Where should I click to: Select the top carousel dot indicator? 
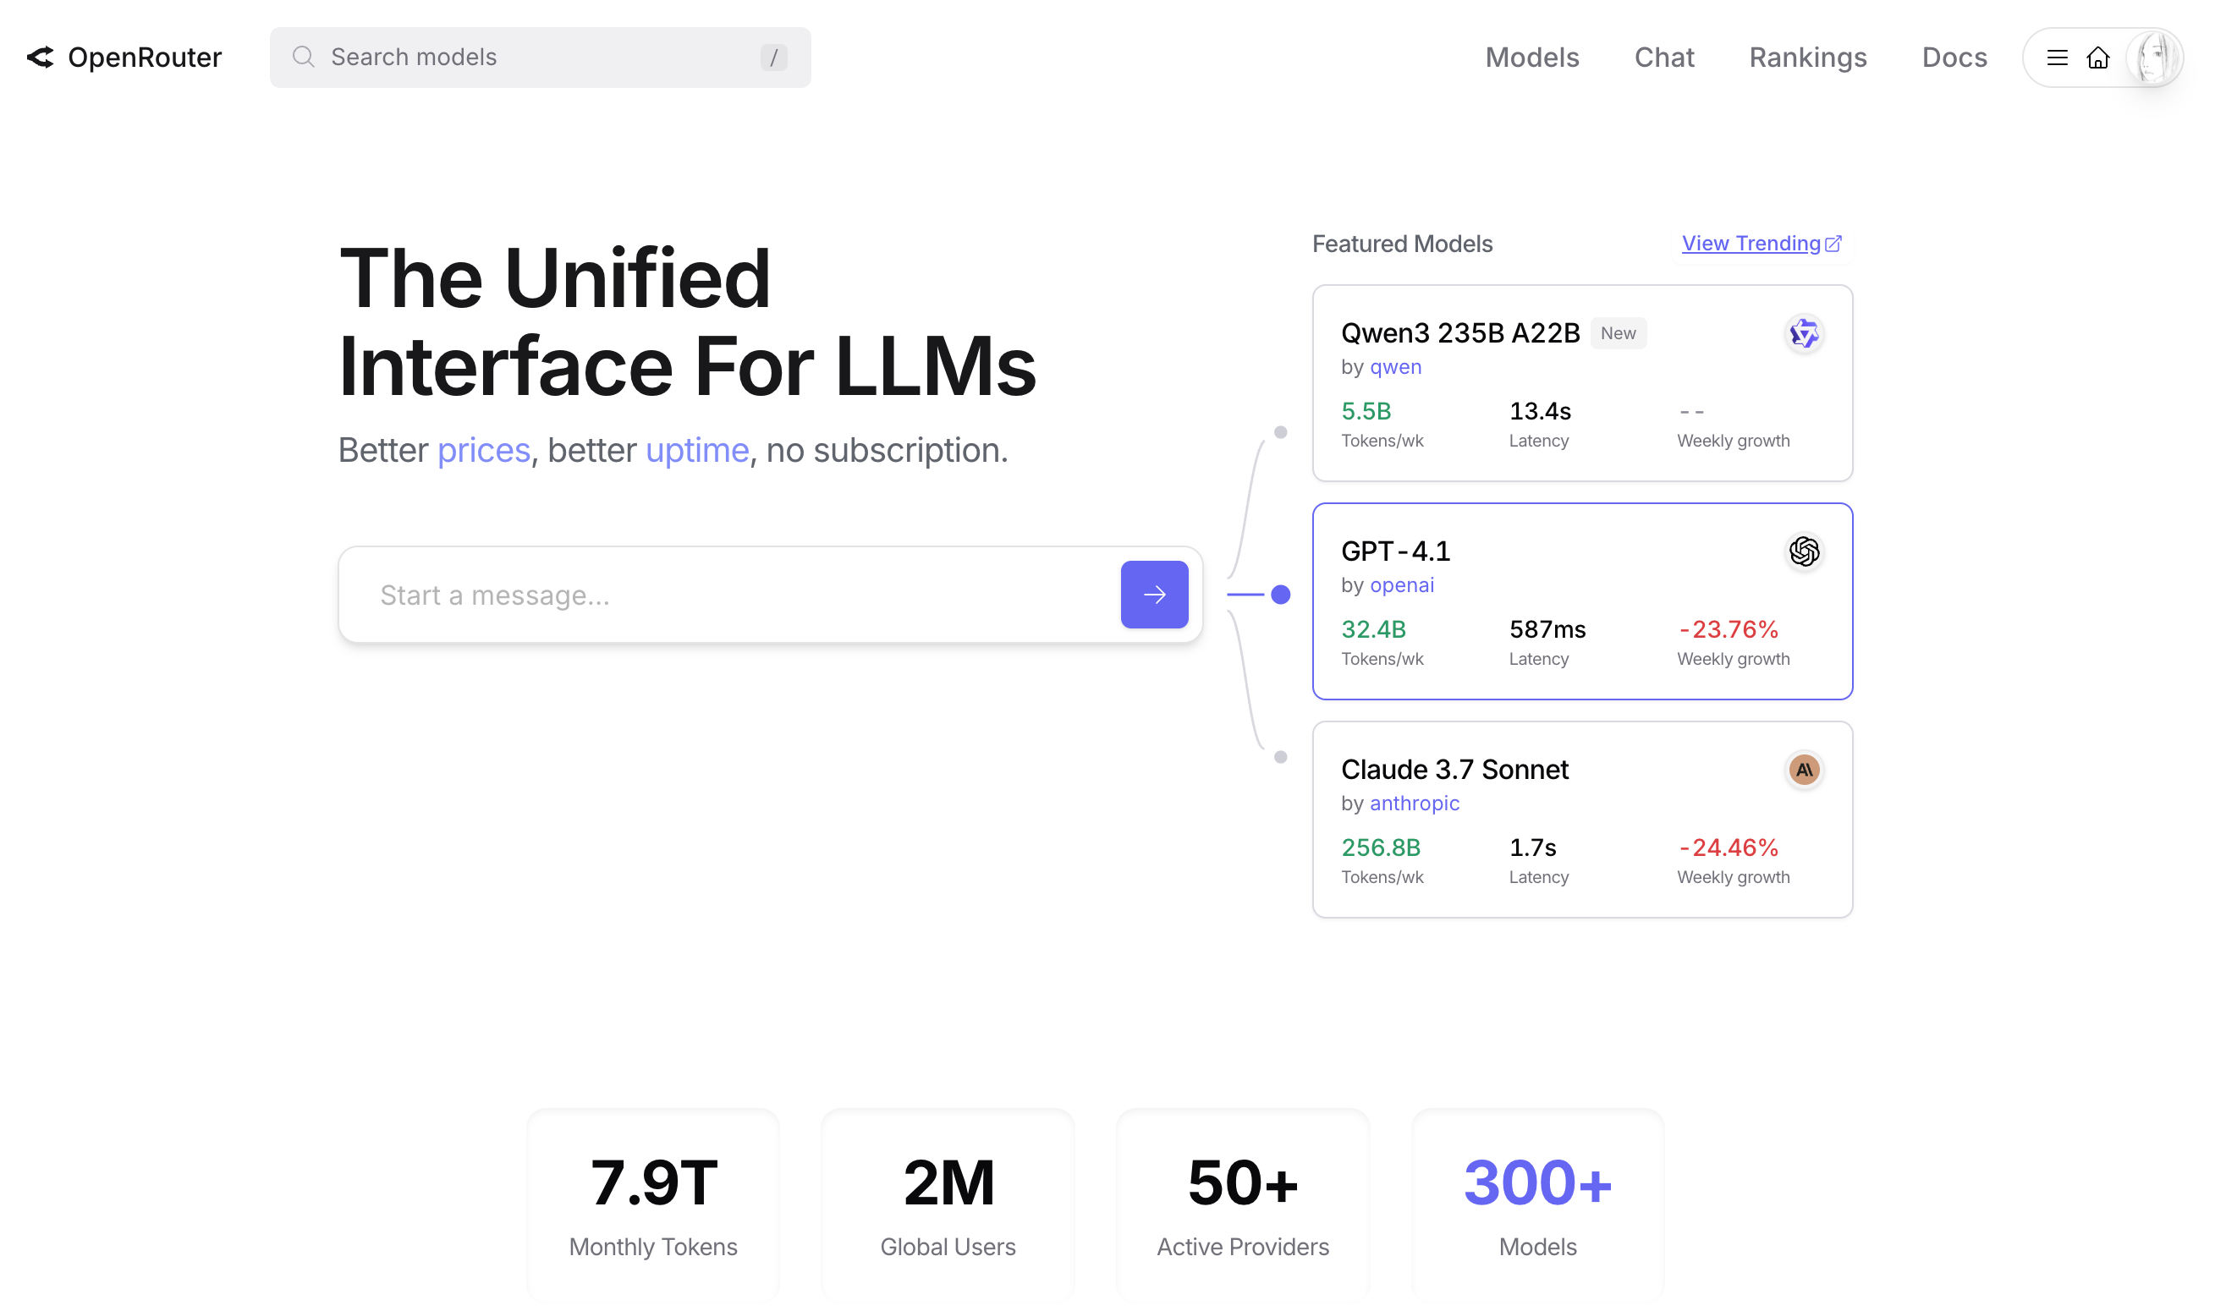pyautogui.click(x=1280, y=433)
